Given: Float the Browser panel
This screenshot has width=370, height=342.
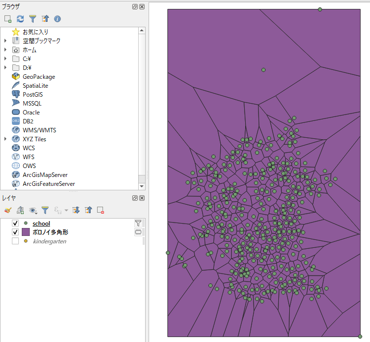Looking at the screenshot, I should click(x=135, y=6).
